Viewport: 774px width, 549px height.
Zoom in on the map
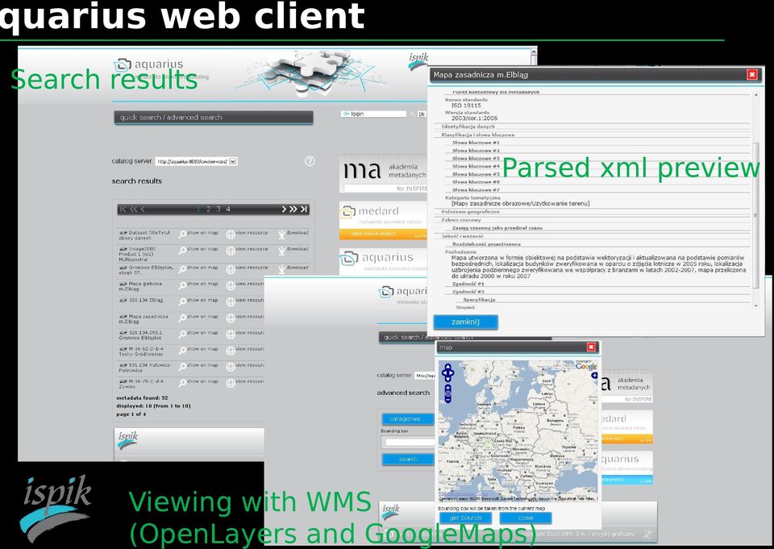point(447,388)
